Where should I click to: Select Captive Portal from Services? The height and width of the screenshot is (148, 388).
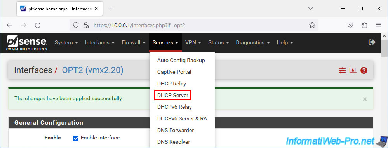pos(174,72)
